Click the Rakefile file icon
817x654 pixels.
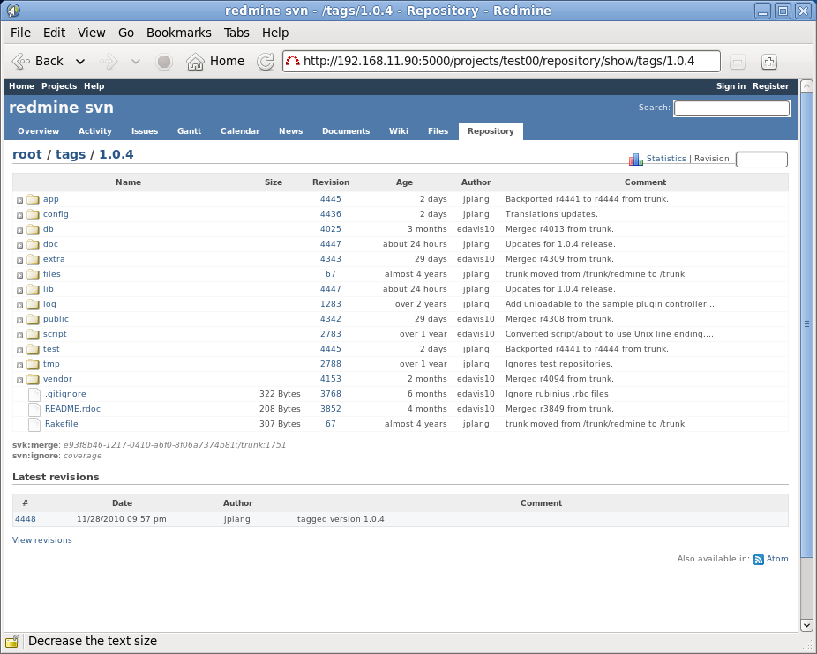34,424
